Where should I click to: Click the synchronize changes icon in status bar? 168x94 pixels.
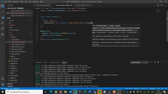(x=11, y=89)
